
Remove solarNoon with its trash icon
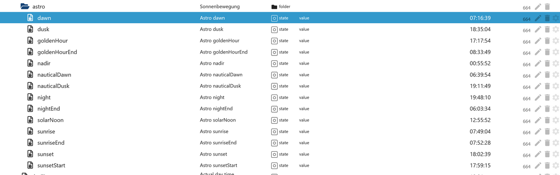pos(547,121)
